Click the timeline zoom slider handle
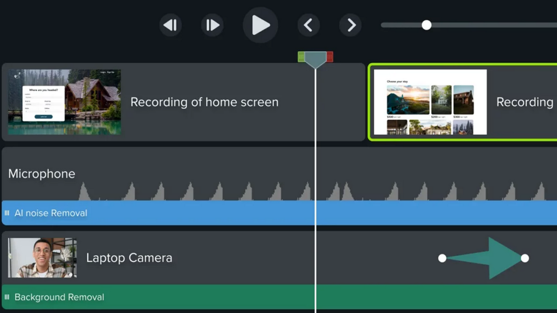Image resolution: width=557 pixels, height=313 pixels. click(426, 25)
